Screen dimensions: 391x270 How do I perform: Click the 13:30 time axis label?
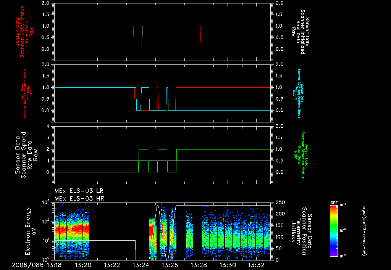228,265
